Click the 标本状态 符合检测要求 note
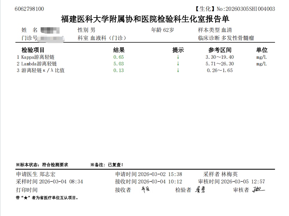This screenshot has height=216, width=289. pos(42,165)
